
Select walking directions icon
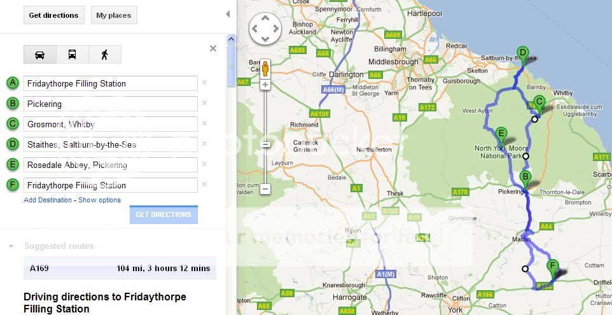(104, 55)
